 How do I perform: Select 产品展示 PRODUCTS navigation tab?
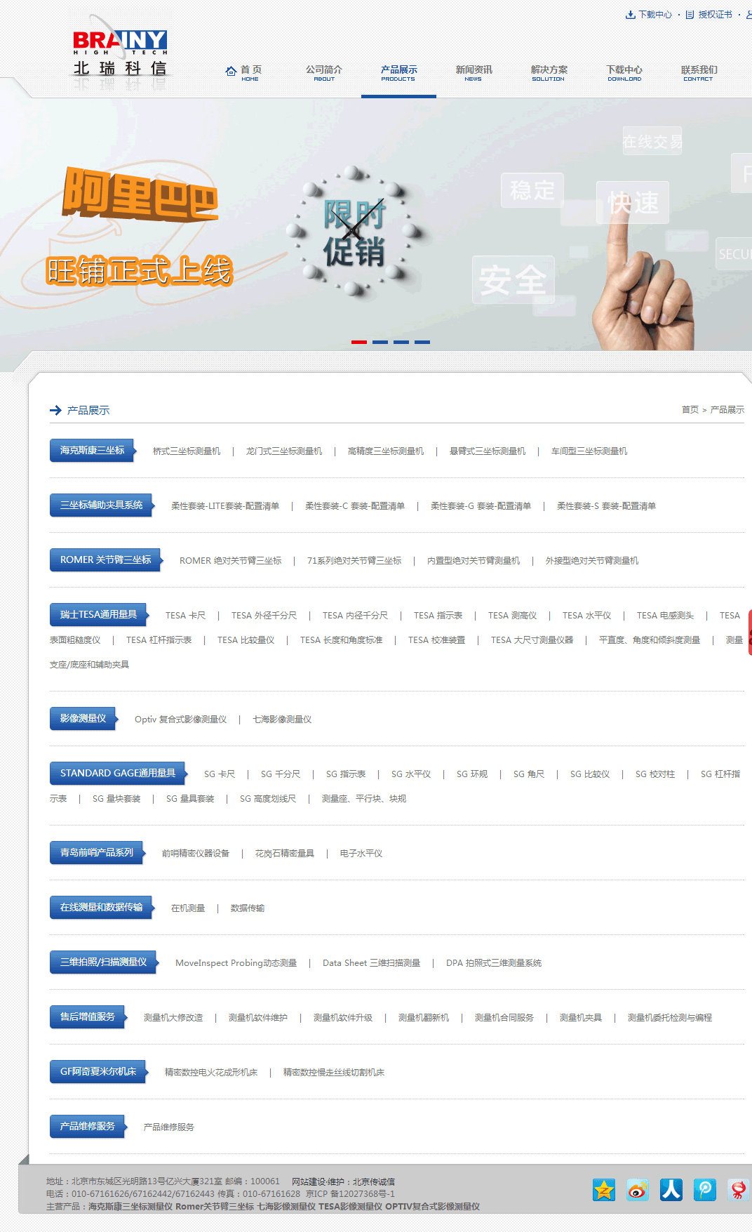coord(398,73)
